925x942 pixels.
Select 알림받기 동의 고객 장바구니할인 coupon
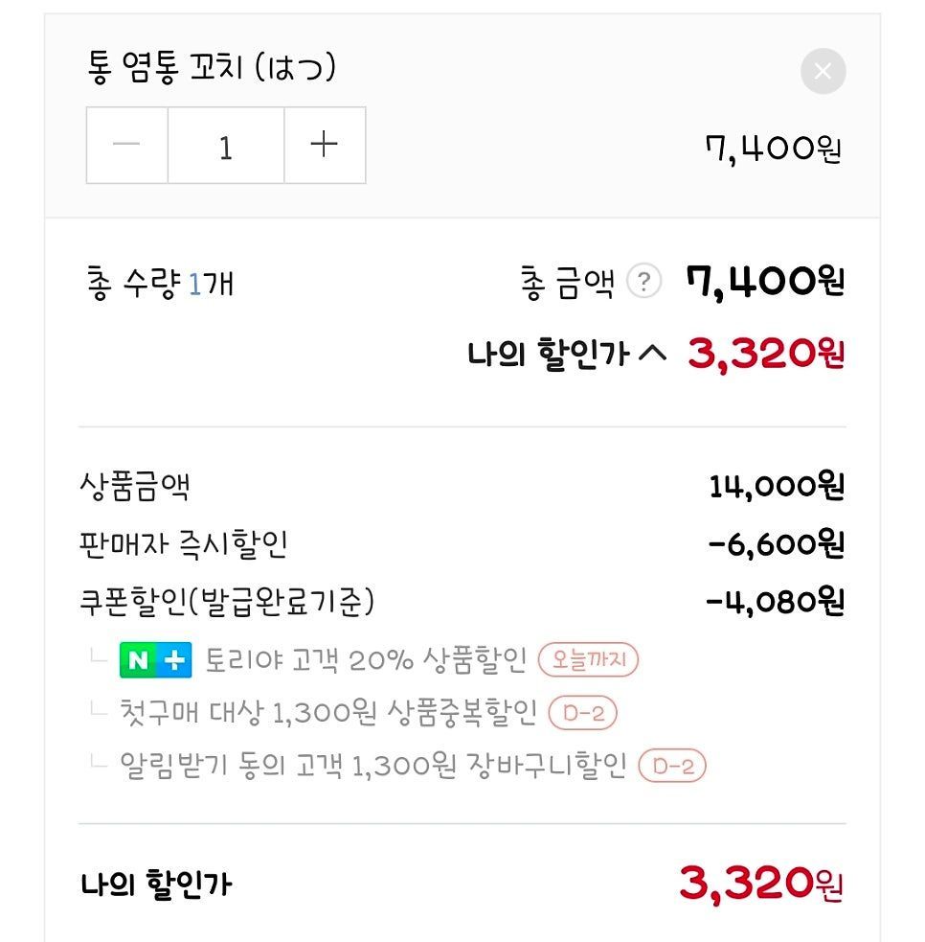[x=372, y=766]
